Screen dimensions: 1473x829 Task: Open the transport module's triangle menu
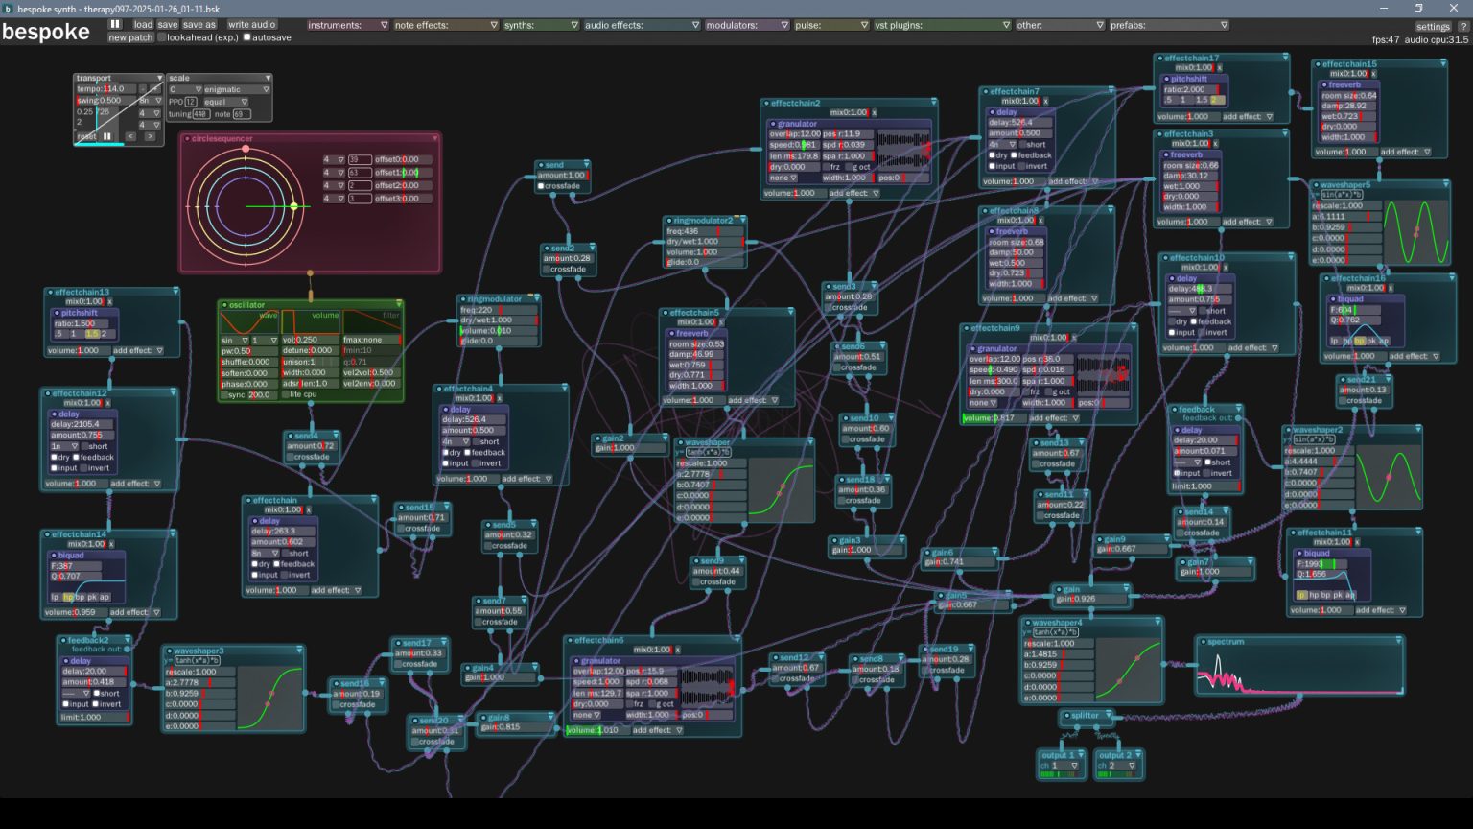[x=159, y=79]
